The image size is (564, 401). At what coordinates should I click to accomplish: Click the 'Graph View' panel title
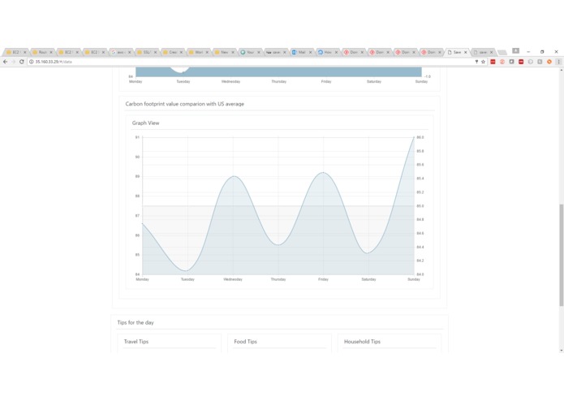click(145, 123)
